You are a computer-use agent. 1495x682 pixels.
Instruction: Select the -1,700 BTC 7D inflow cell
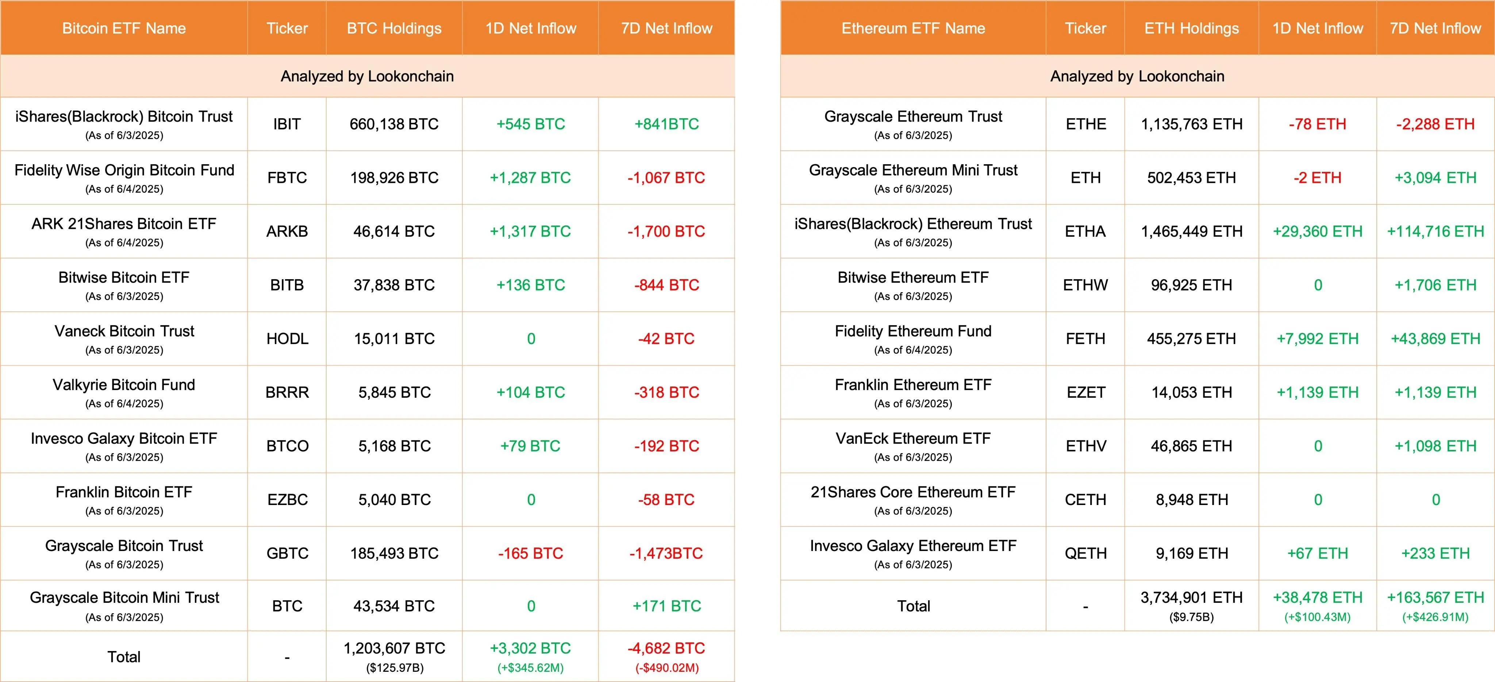(x=666, y=232)
